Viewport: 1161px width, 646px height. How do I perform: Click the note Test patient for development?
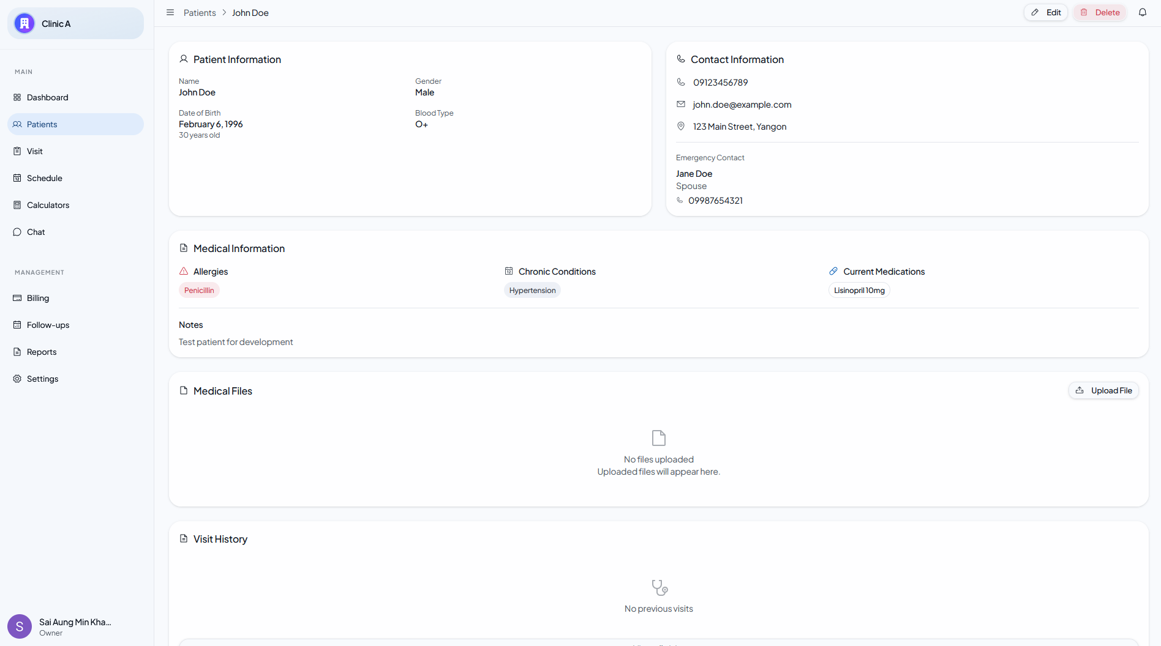pyautogui.click(x=236, y=342)
